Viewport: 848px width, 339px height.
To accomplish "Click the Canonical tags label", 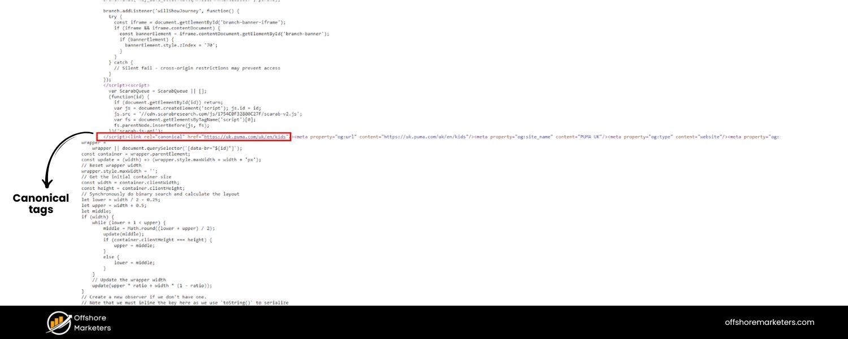I will pos(40,204).
